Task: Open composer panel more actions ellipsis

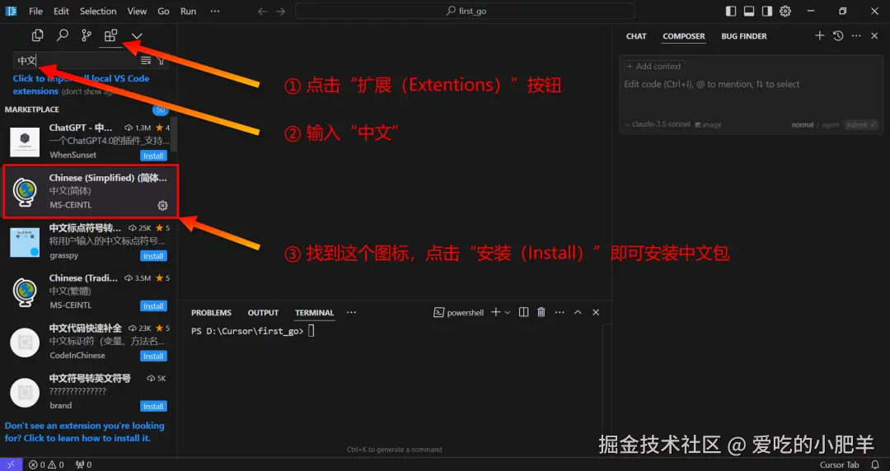Action: 856,35
